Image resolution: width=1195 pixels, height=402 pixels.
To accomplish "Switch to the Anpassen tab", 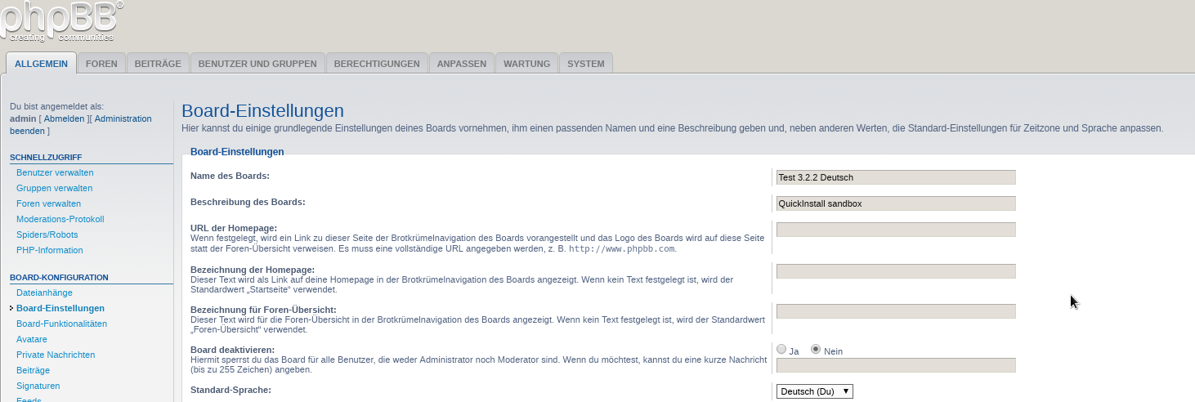I will pyautogui.click(x=462, y=64).
